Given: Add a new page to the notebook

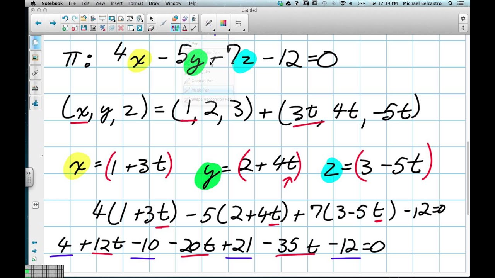Looking at the screenshot, I should point(65,28).
